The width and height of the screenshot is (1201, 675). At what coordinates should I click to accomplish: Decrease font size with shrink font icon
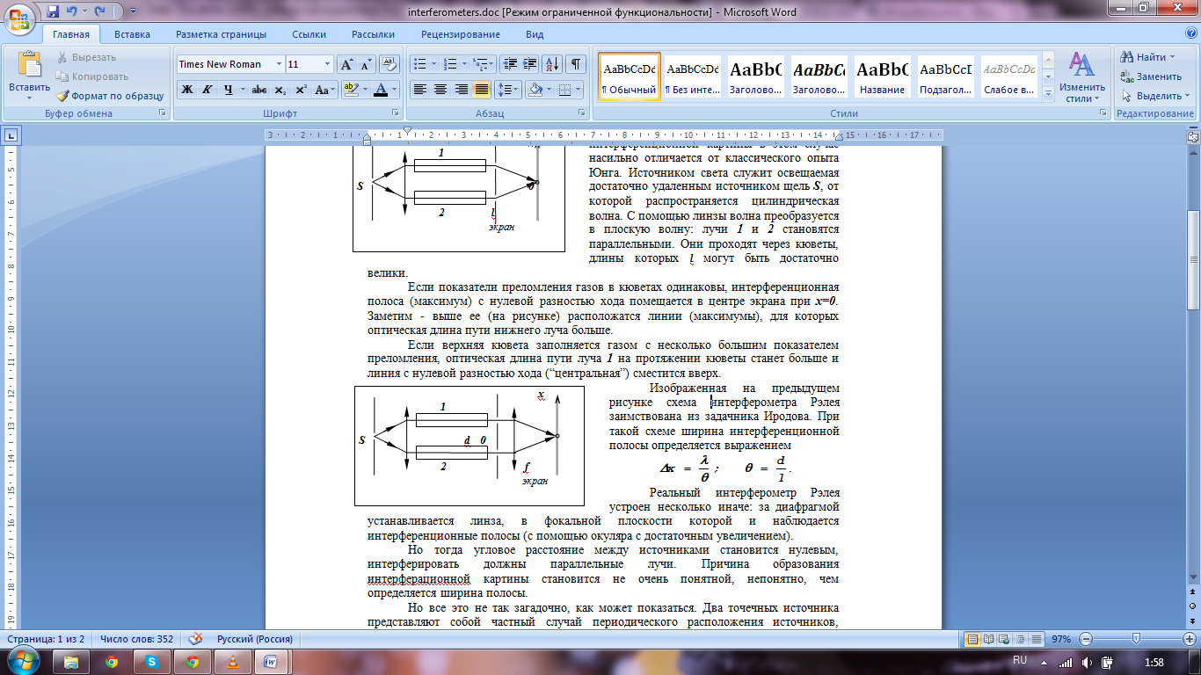pyautogui.click(x=366, y=64)
